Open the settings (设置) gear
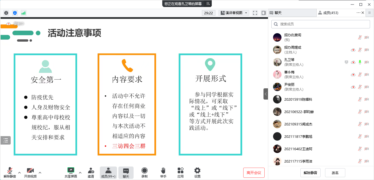 tap(197, 172)
